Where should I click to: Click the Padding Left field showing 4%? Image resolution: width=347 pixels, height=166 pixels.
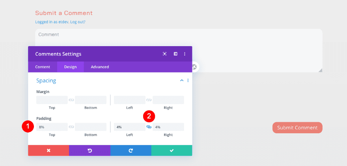pos(130,127)
